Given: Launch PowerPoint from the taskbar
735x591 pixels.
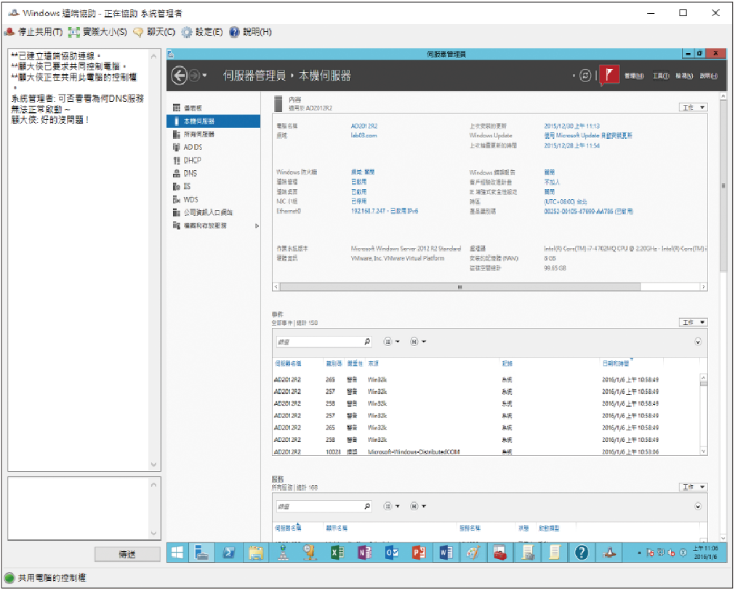Looking at the screenshot, I should 419,553.
